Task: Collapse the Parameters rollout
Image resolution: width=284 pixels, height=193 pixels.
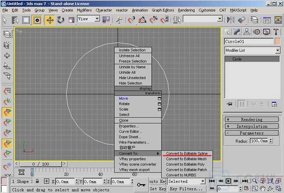Action: click(x=252, y=133)
